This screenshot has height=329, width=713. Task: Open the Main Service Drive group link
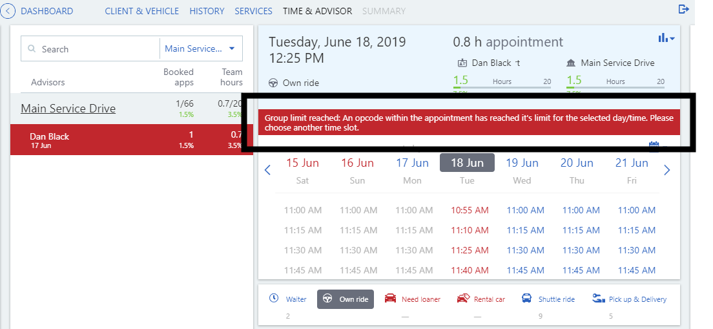[x=68, y=109]
